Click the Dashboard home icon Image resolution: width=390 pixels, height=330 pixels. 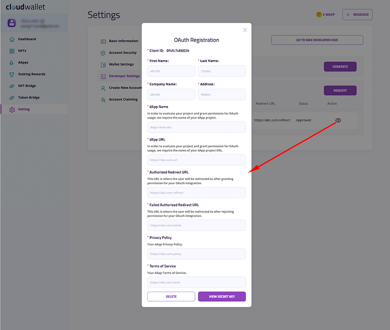tap(12, 39)
